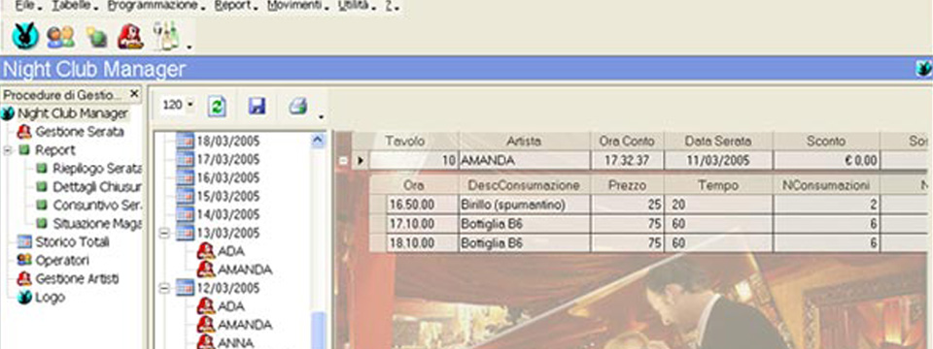Open the main toolbar options dropdown arrow
933x349 pixels.
coord(190,46)
